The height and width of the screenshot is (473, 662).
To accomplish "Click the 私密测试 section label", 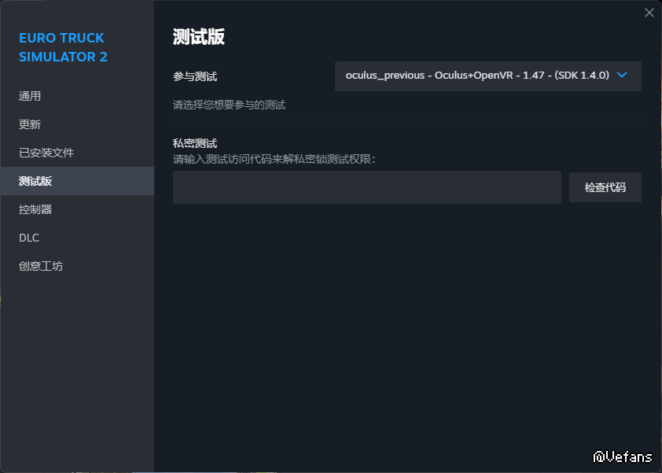I will coord(195,143).
